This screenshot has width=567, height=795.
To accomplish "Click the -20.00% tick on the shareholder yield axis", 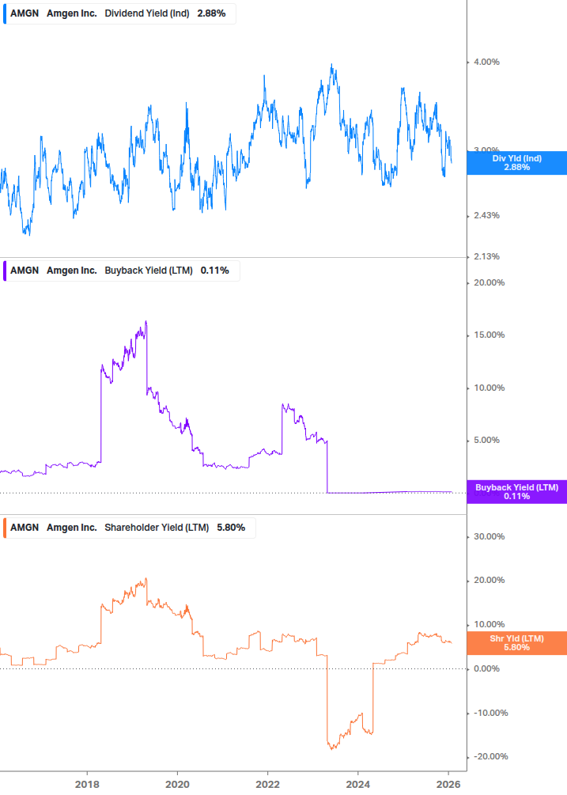I will (x=490, y=756).
